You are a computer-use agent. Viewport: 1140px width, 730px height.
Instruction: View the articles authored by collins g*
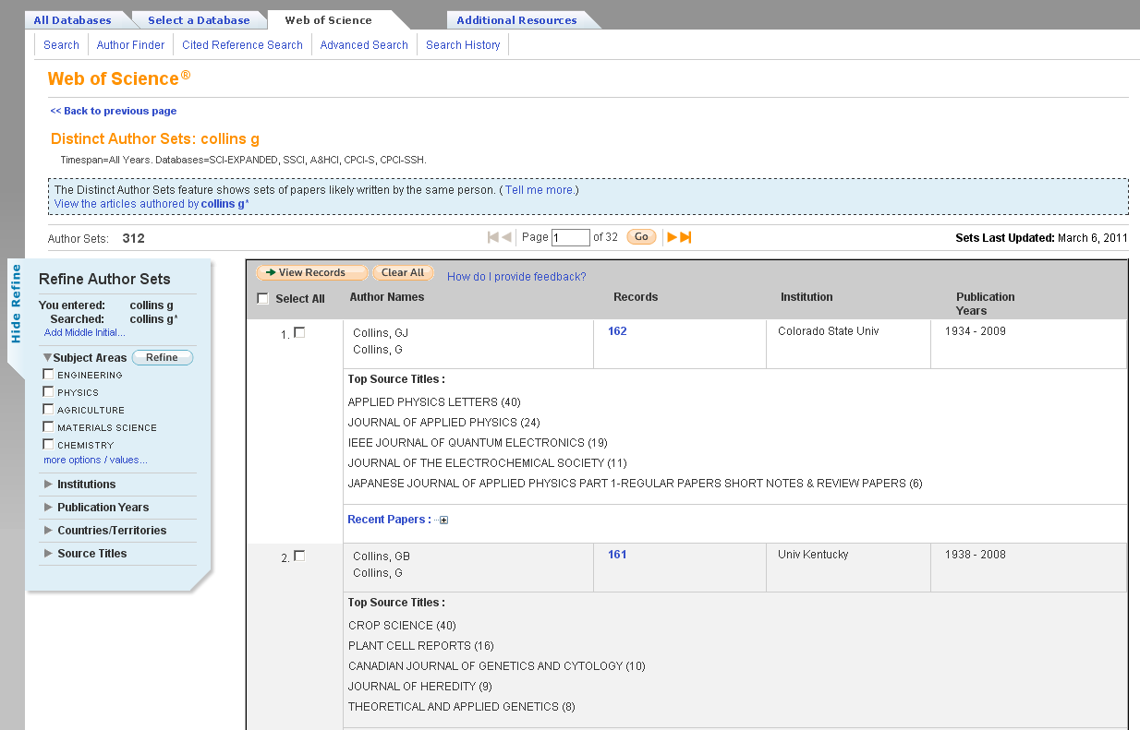pos(152,204)
